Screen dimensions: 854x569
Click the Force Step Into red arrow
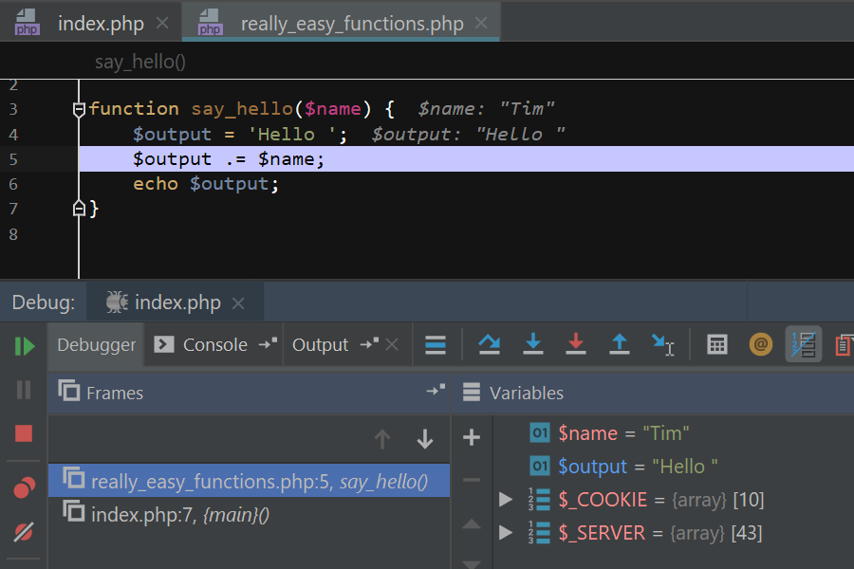pos(576,344)
